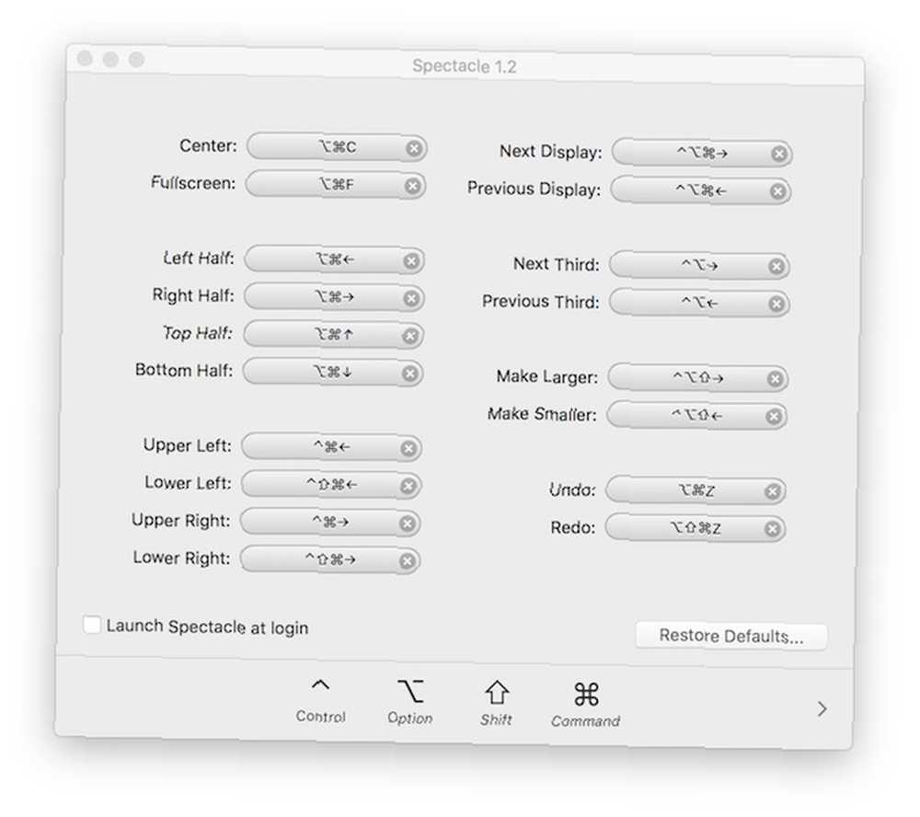Image resolution: width=920 pixels, height=817 pixels.
Task: Clear the Next Display shortcut
Action: (x=779, y=154)
